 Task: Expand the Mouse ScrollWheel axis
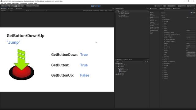point(163,62)
